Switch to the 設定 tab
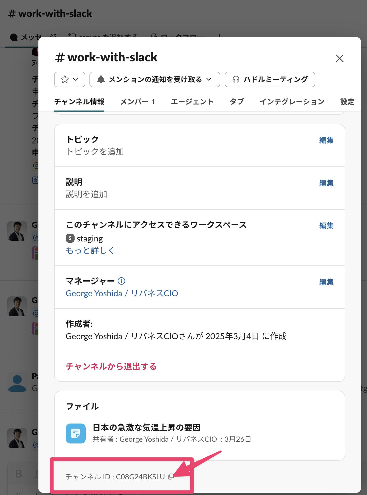 [x=347, y=102]
